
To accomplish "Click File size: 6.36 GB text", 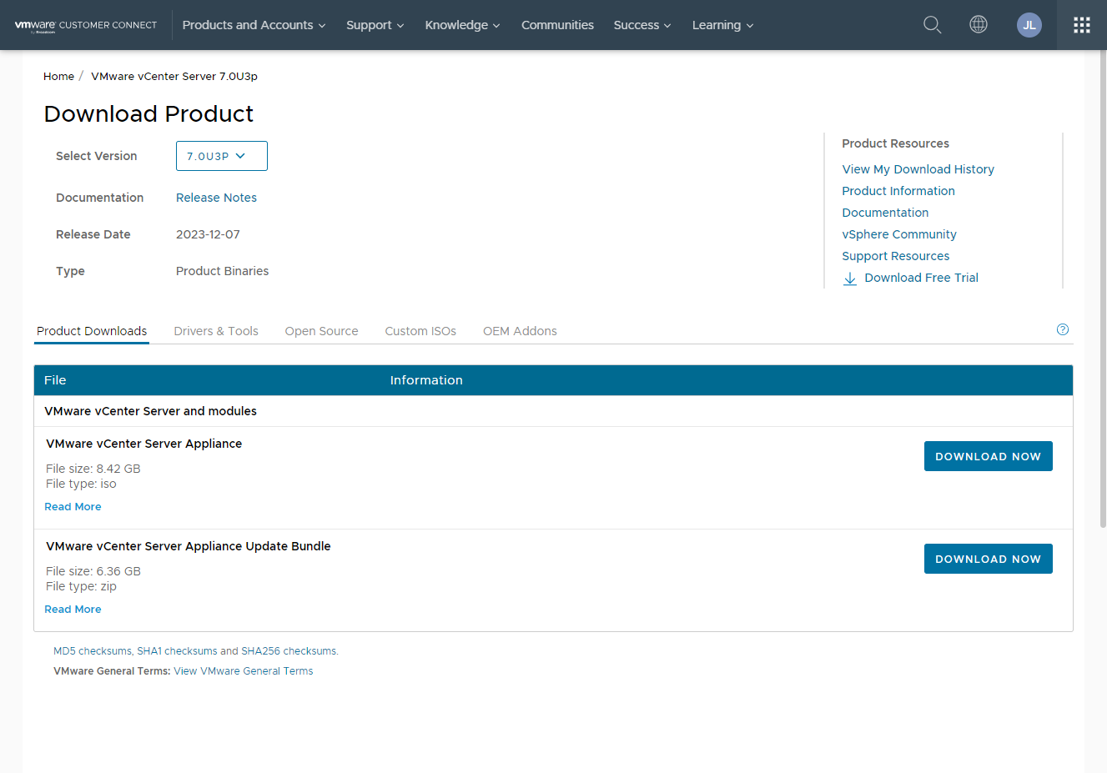I will pos(93,571).
